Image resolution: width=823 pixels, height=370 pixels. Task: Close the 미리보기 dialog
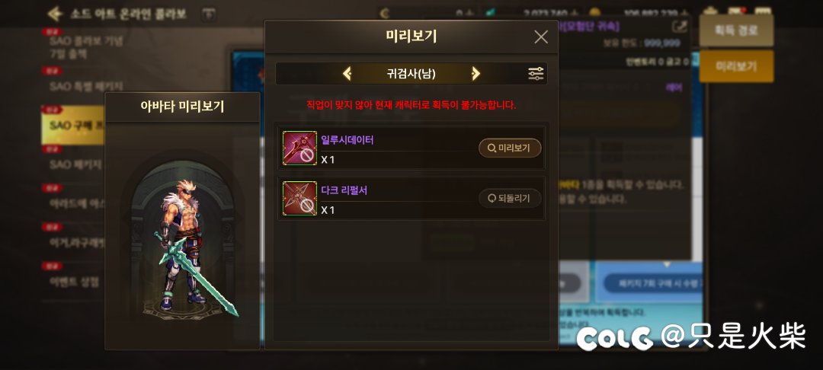tap(540, 37)
